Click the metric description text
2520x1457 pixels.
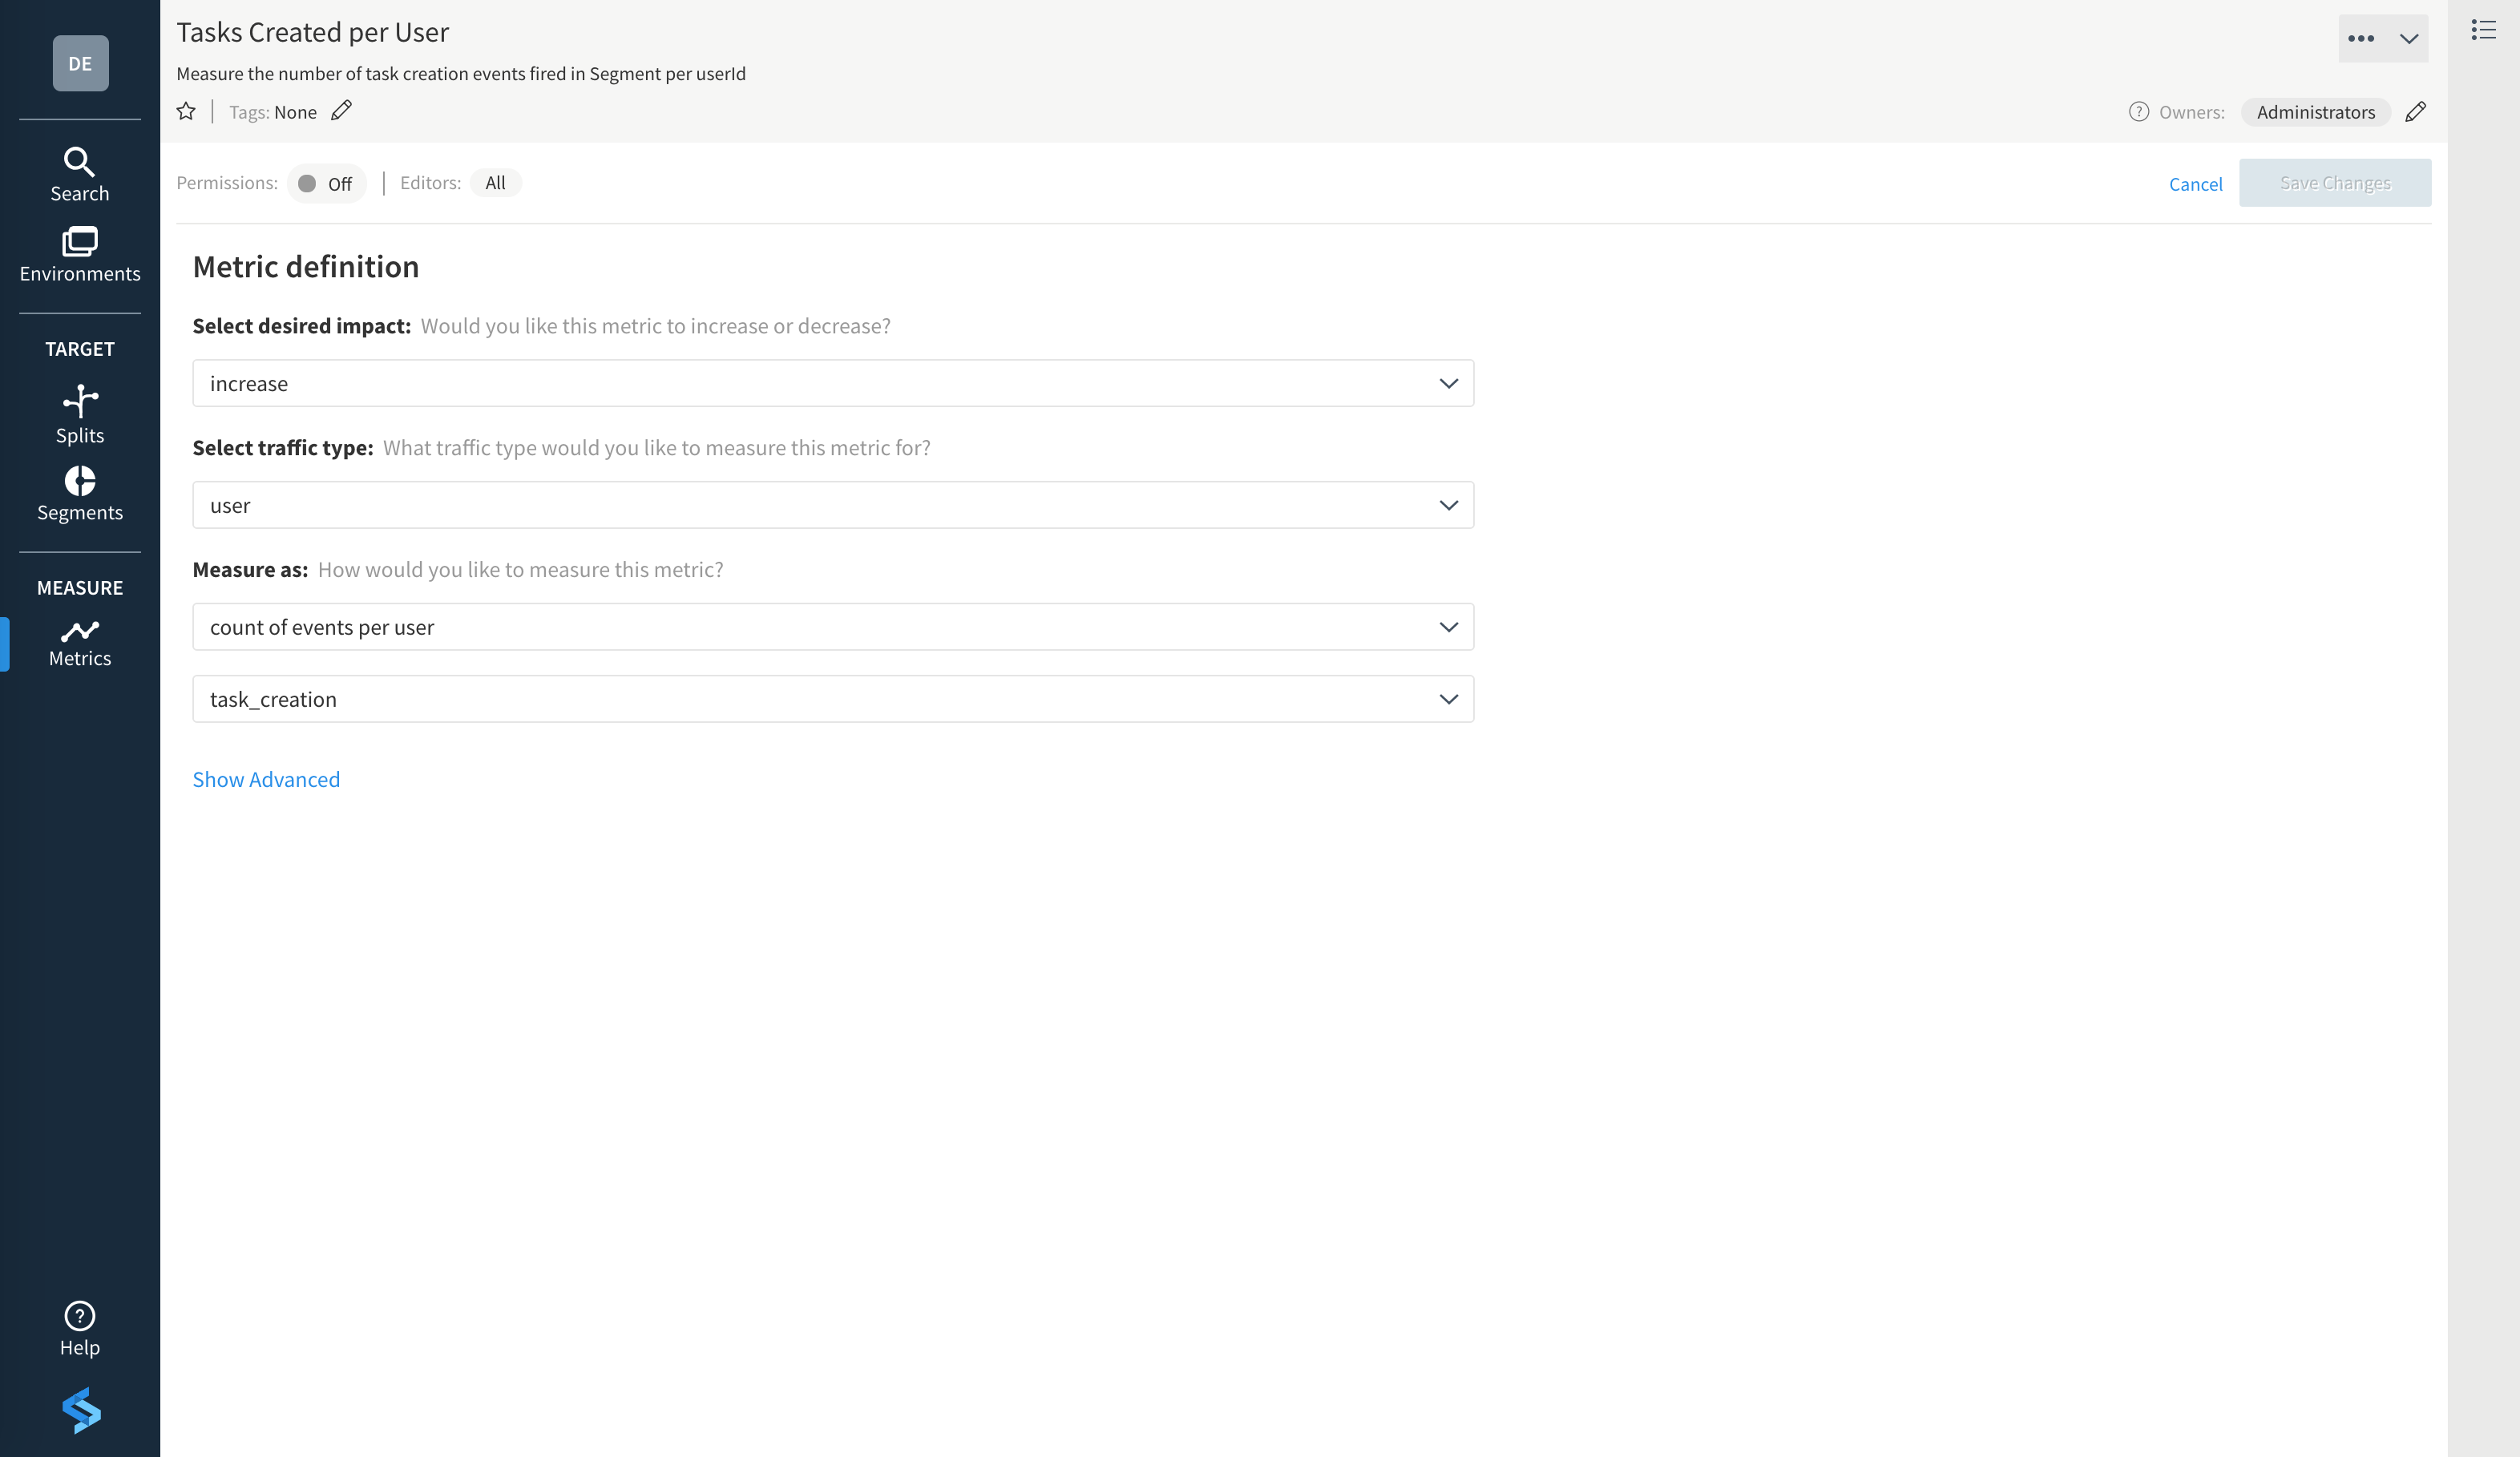(461, 74)
